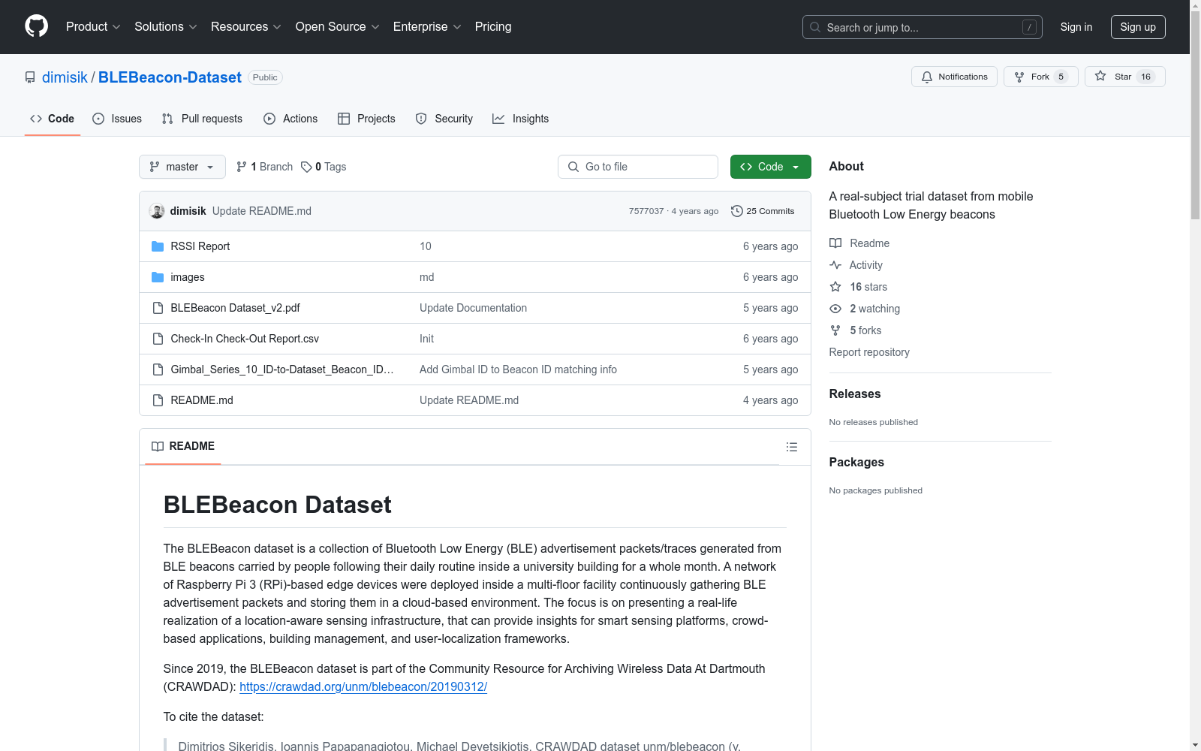Open Check-In Check-Out Report.csv file name
The width and height of the screenshot is (1201, 751).
tap(245, 339)
